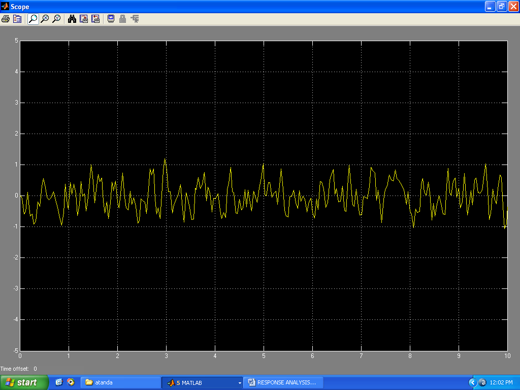Click the clock showing 12:02 PM
Viewport: 520px width, 390px height.
(x=501, y=382)
